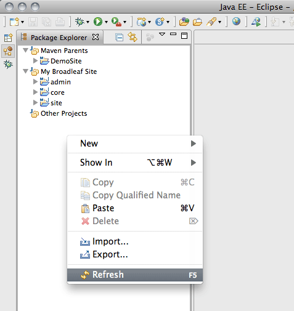Image resolution: width=294 pixels, height=311 pixels.
Task: Choose Copy Qualified Name
Action: point(135,195)
